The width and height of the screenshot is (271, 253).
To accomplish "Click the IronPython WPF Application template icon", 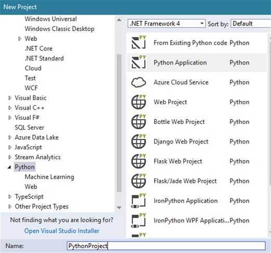I will coord(139,220).
